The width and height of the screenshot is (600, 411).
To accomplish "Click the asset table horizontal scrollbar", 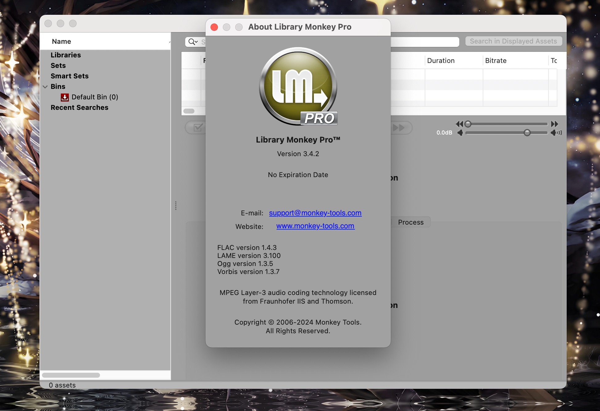I will click(189, 111).
